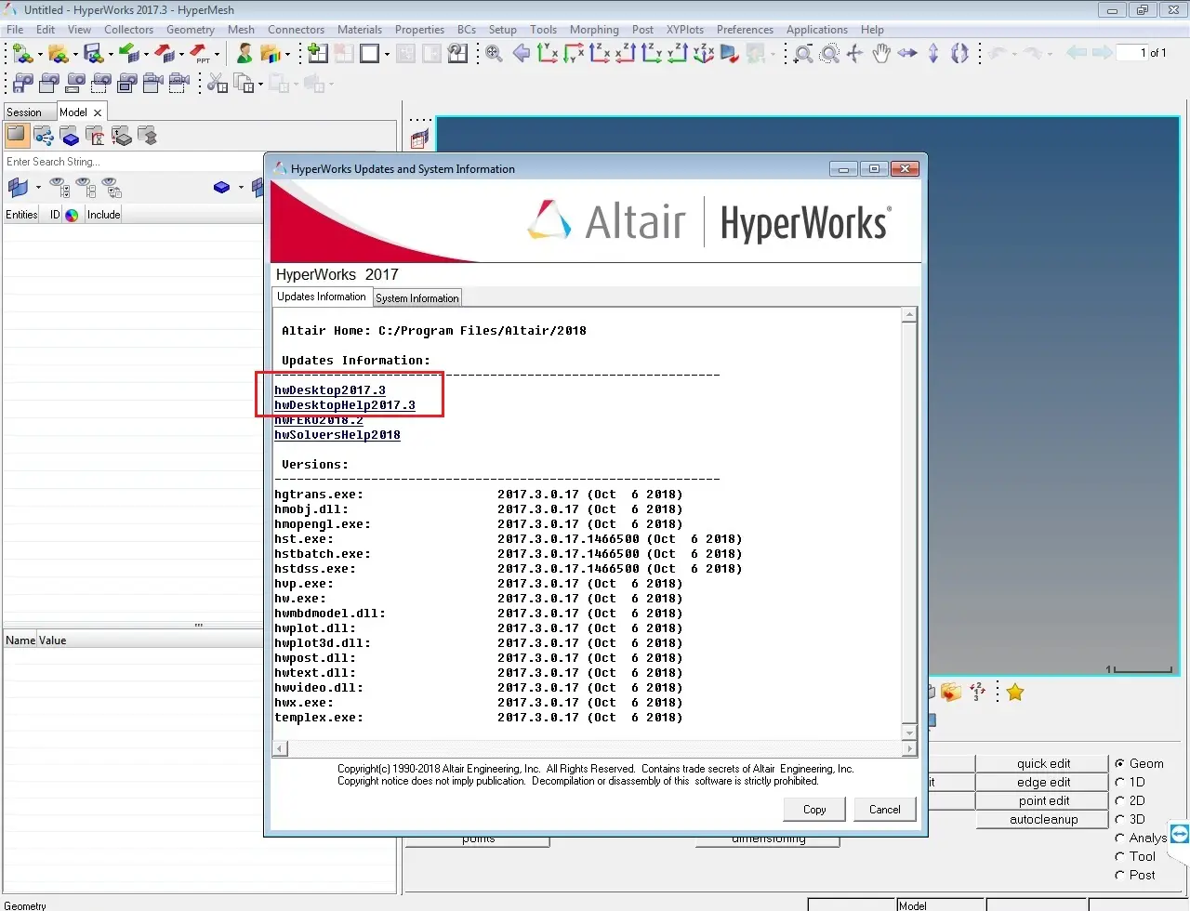Click the Publish to PowerPoint icon
The image size is (1190, 911).
click(200, 53)
